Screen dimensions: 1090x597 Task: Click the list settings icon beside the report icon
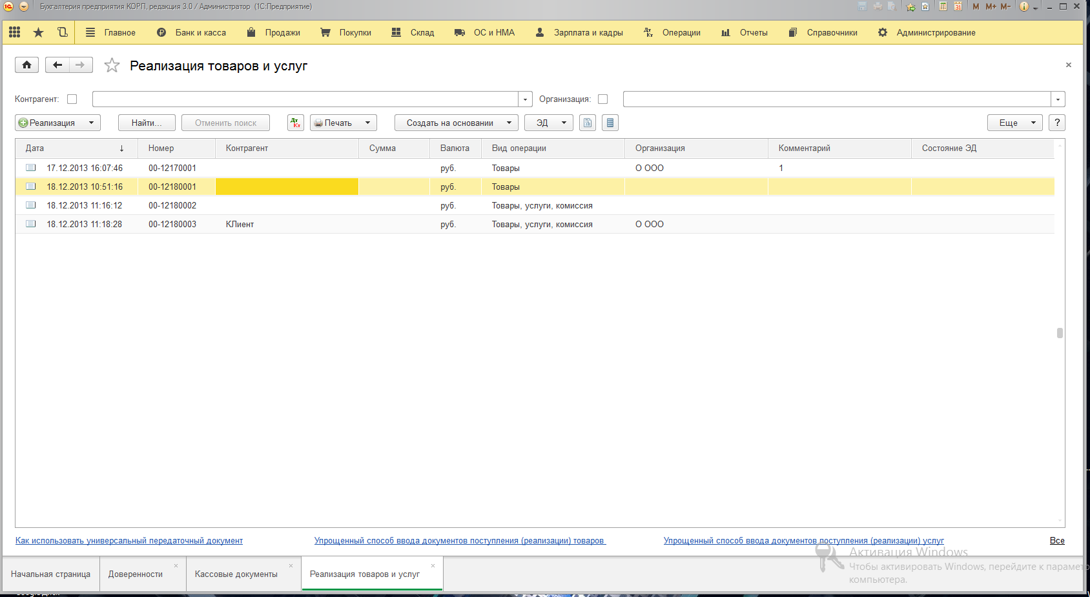(x=610, y=123)
